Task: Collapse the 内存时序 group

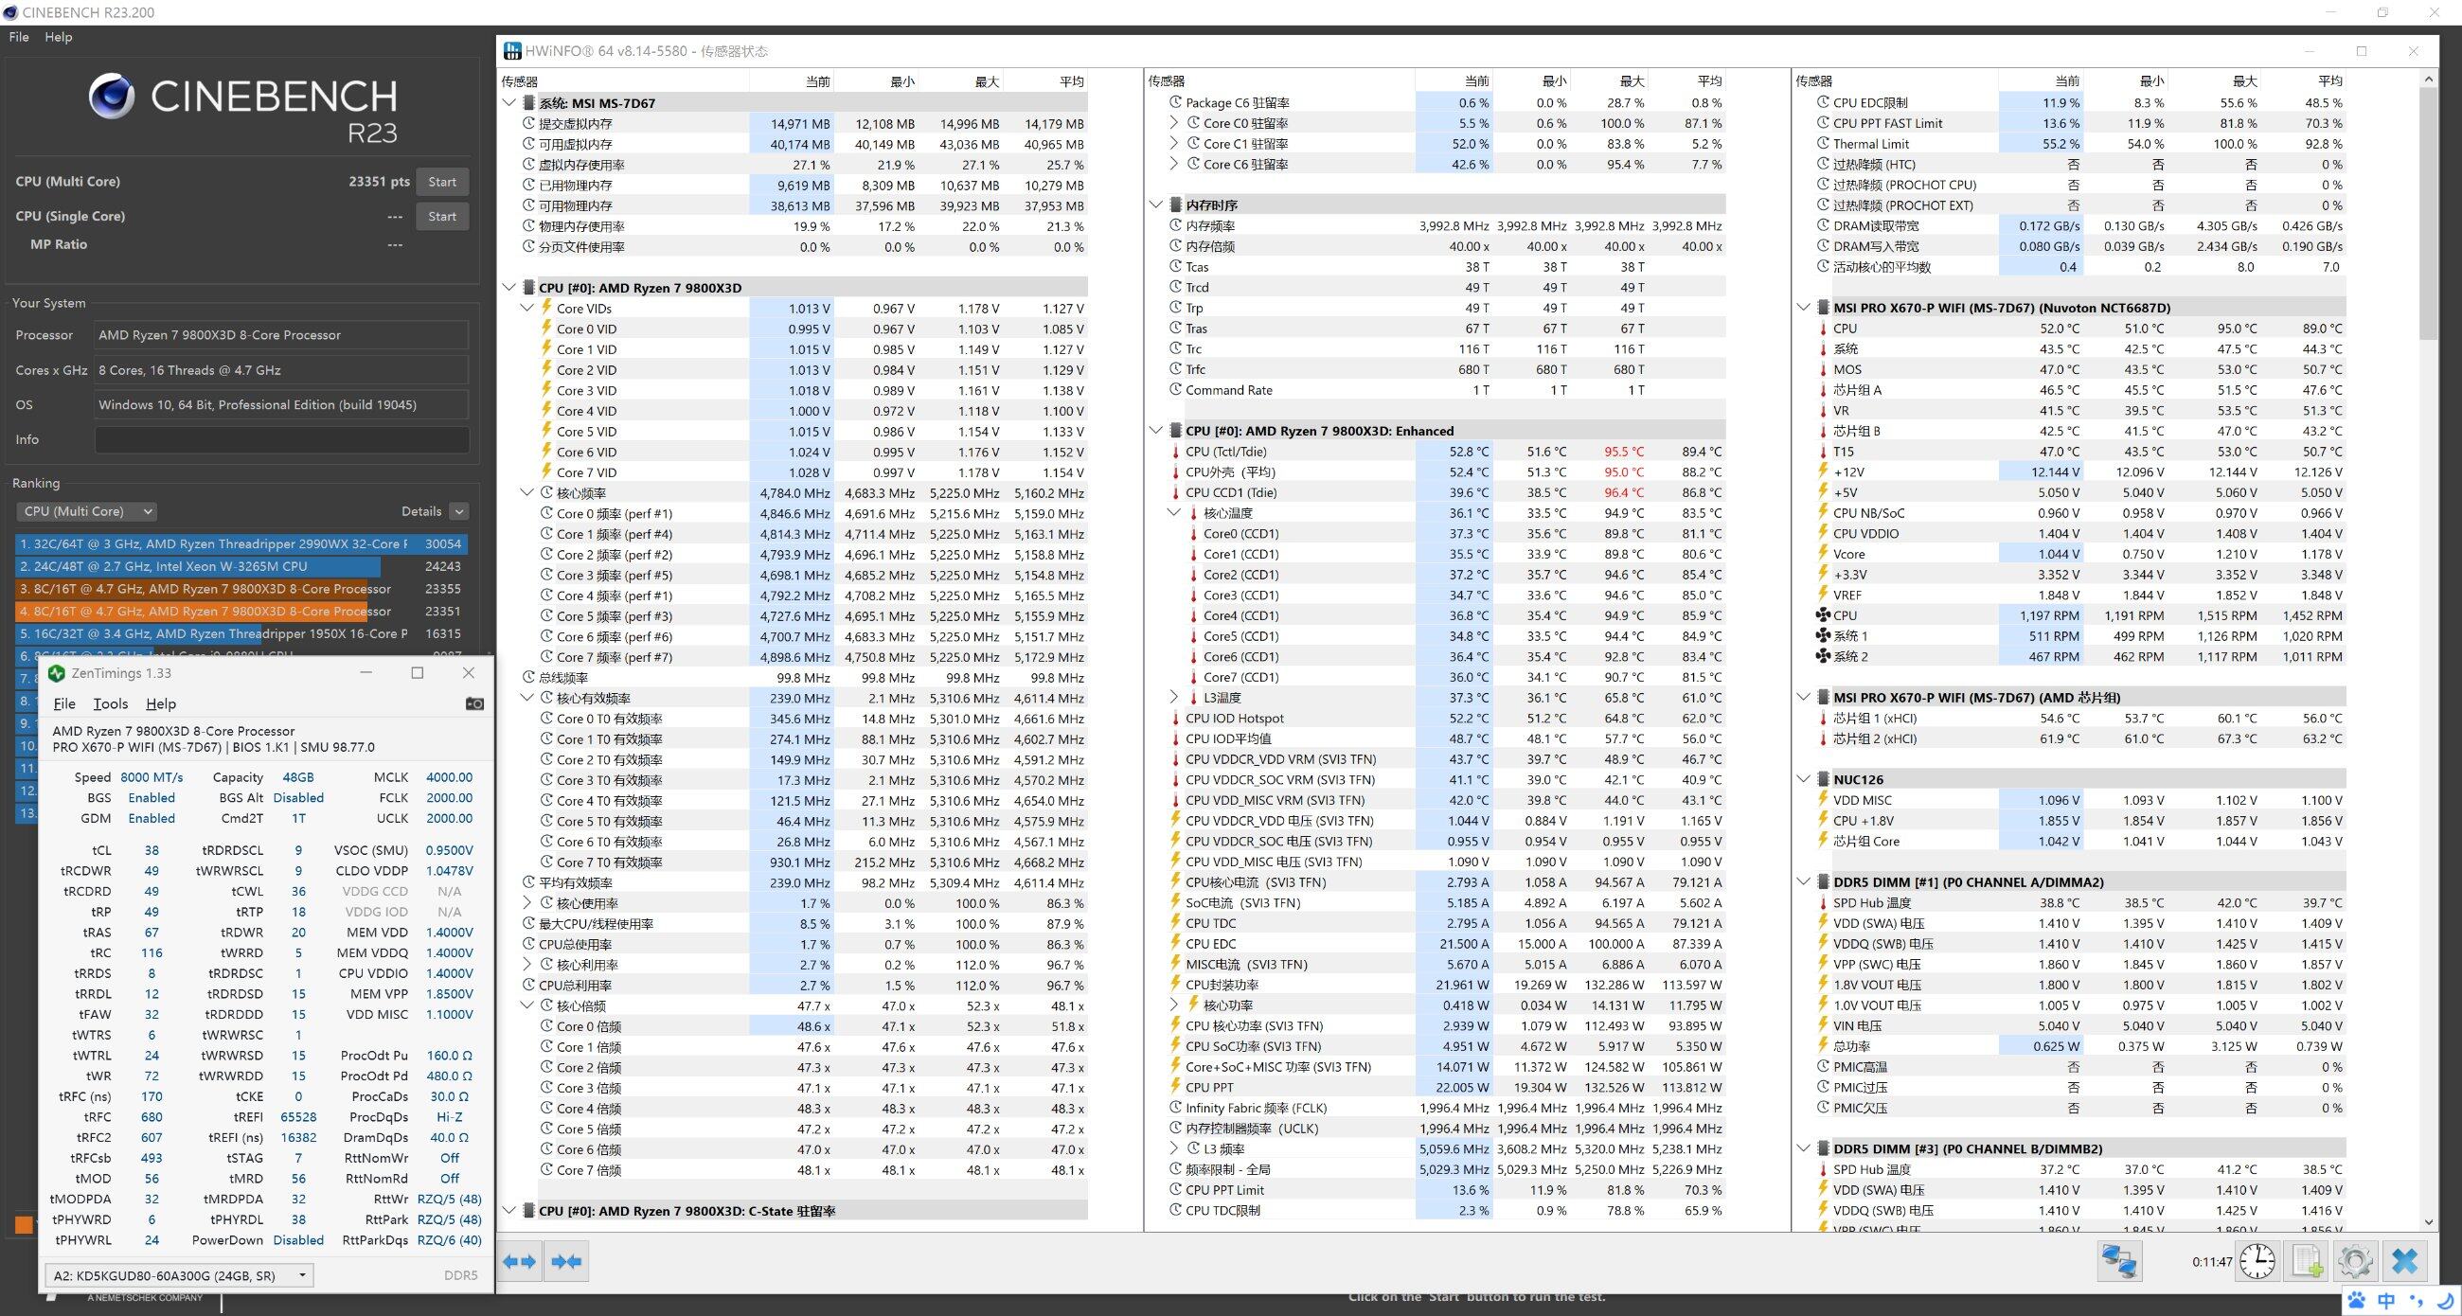Action: 1156,205
